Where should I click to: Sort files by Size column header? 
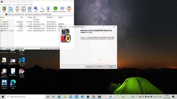tap(22, 17)
